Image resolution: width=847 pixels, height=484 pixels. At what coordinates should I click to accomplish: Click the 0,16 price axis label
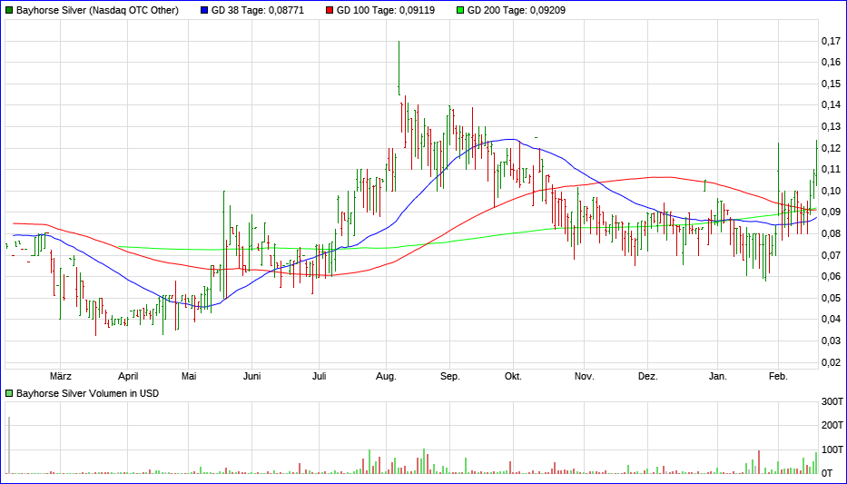[831, 62]
